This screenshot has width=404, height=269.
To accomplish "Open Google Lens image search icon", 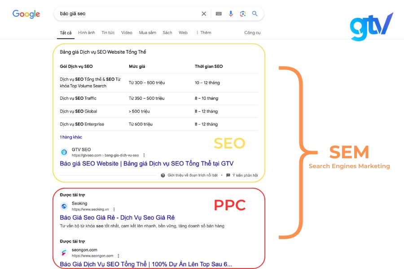I will click(243, 14).
